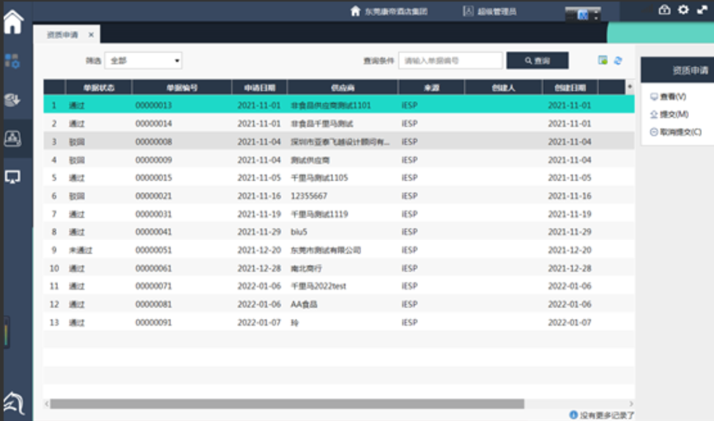Click the 查询 search button

pyautogui.click(x=537, y=61)
